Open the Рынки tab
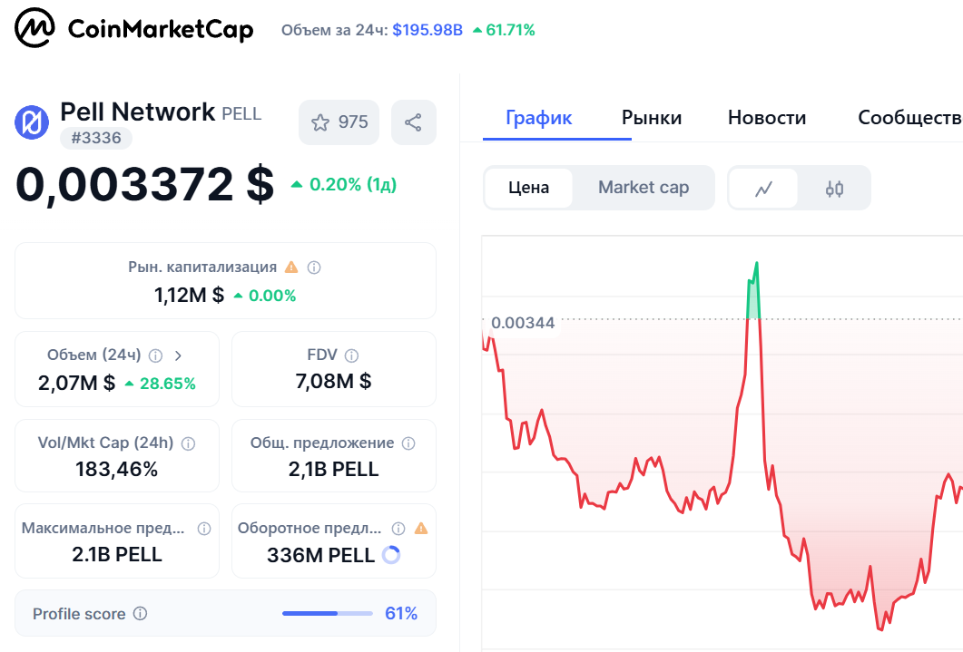This screenshot has height=652, width=963. coord(652,118)
